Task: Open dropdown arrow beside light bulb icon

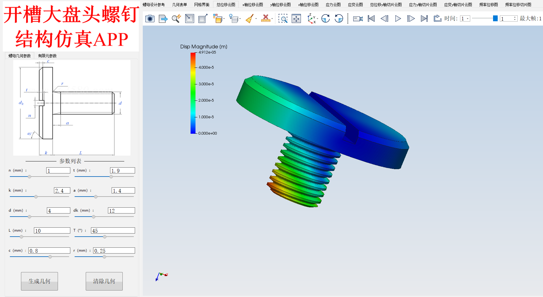Action: tap(240, 19)
